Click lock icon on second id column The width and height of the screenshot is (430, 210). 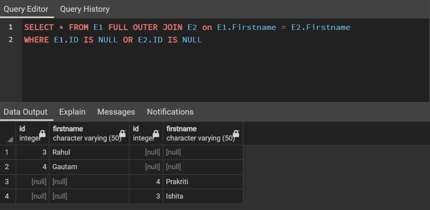[156, 134]
